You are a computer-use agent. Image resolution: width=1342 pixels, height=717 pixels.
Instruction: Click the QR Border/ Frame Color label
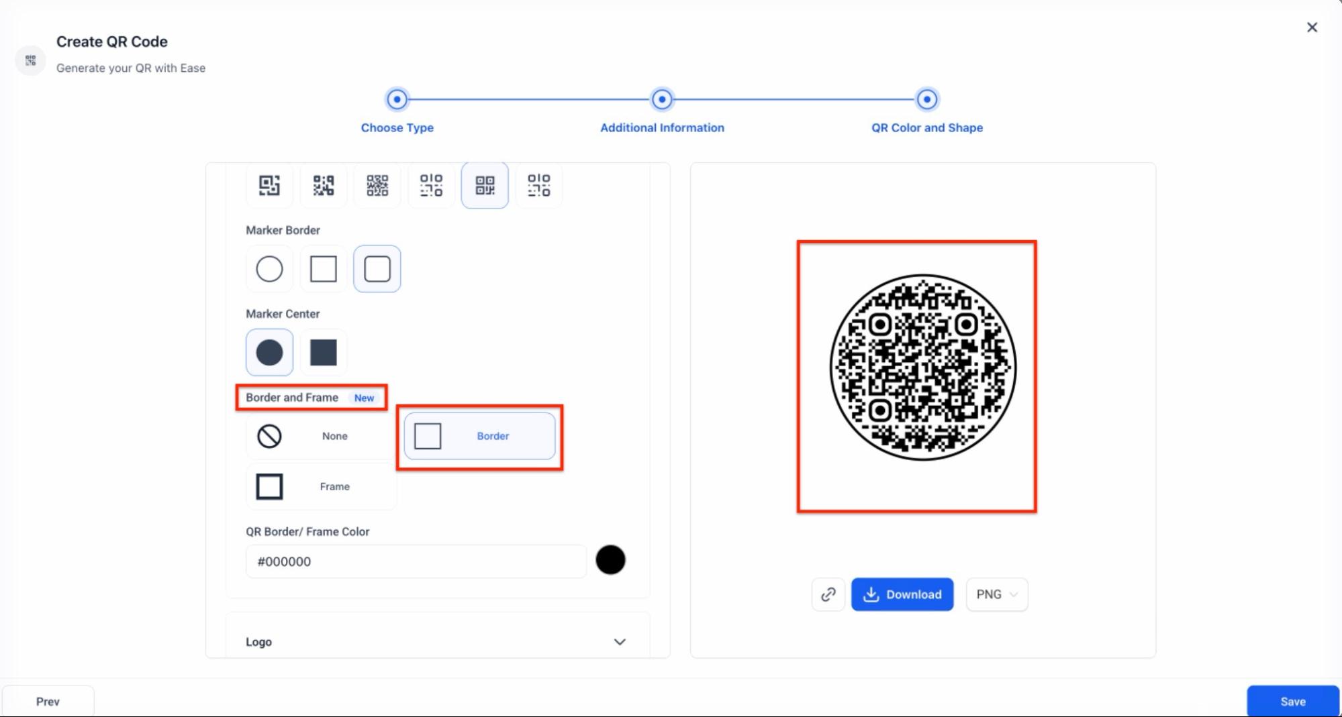tap(307, 532)
